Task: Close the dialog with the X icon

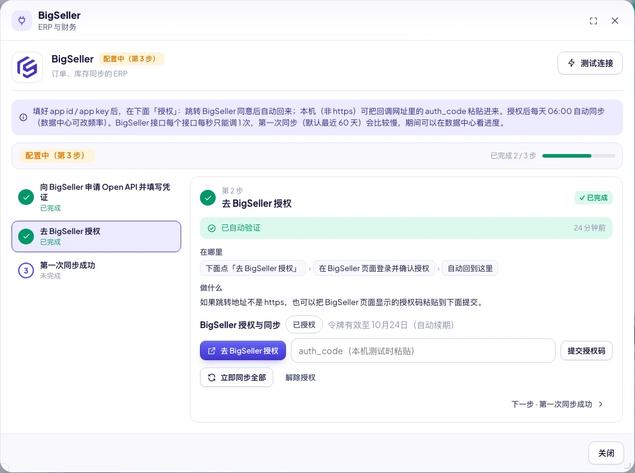Action: point(615,21)
